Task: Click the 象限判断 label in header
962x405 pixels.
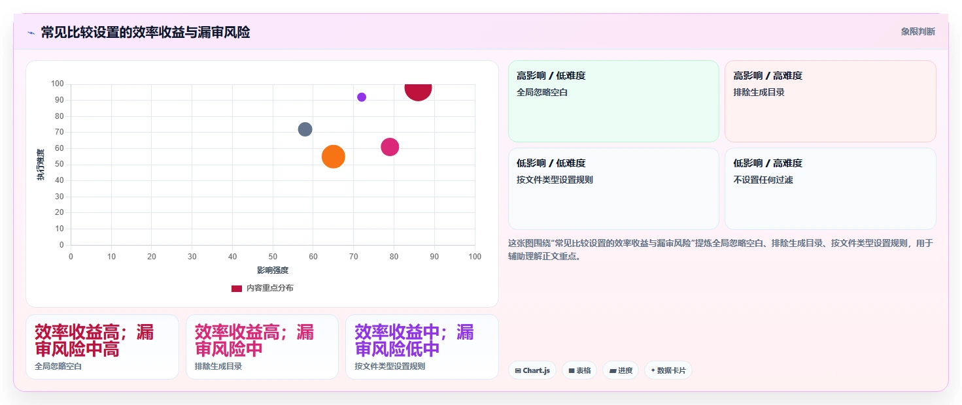Action: coord(918,31)
